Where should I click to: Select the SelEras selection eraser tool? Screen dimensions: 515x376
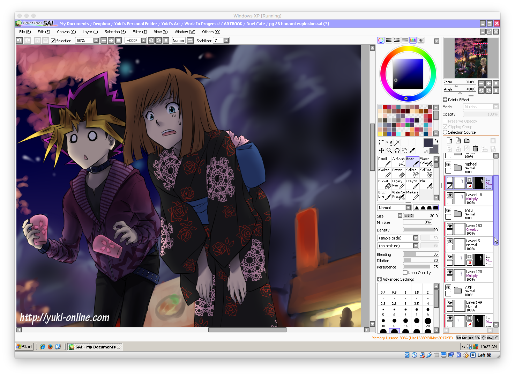point(426,173)
